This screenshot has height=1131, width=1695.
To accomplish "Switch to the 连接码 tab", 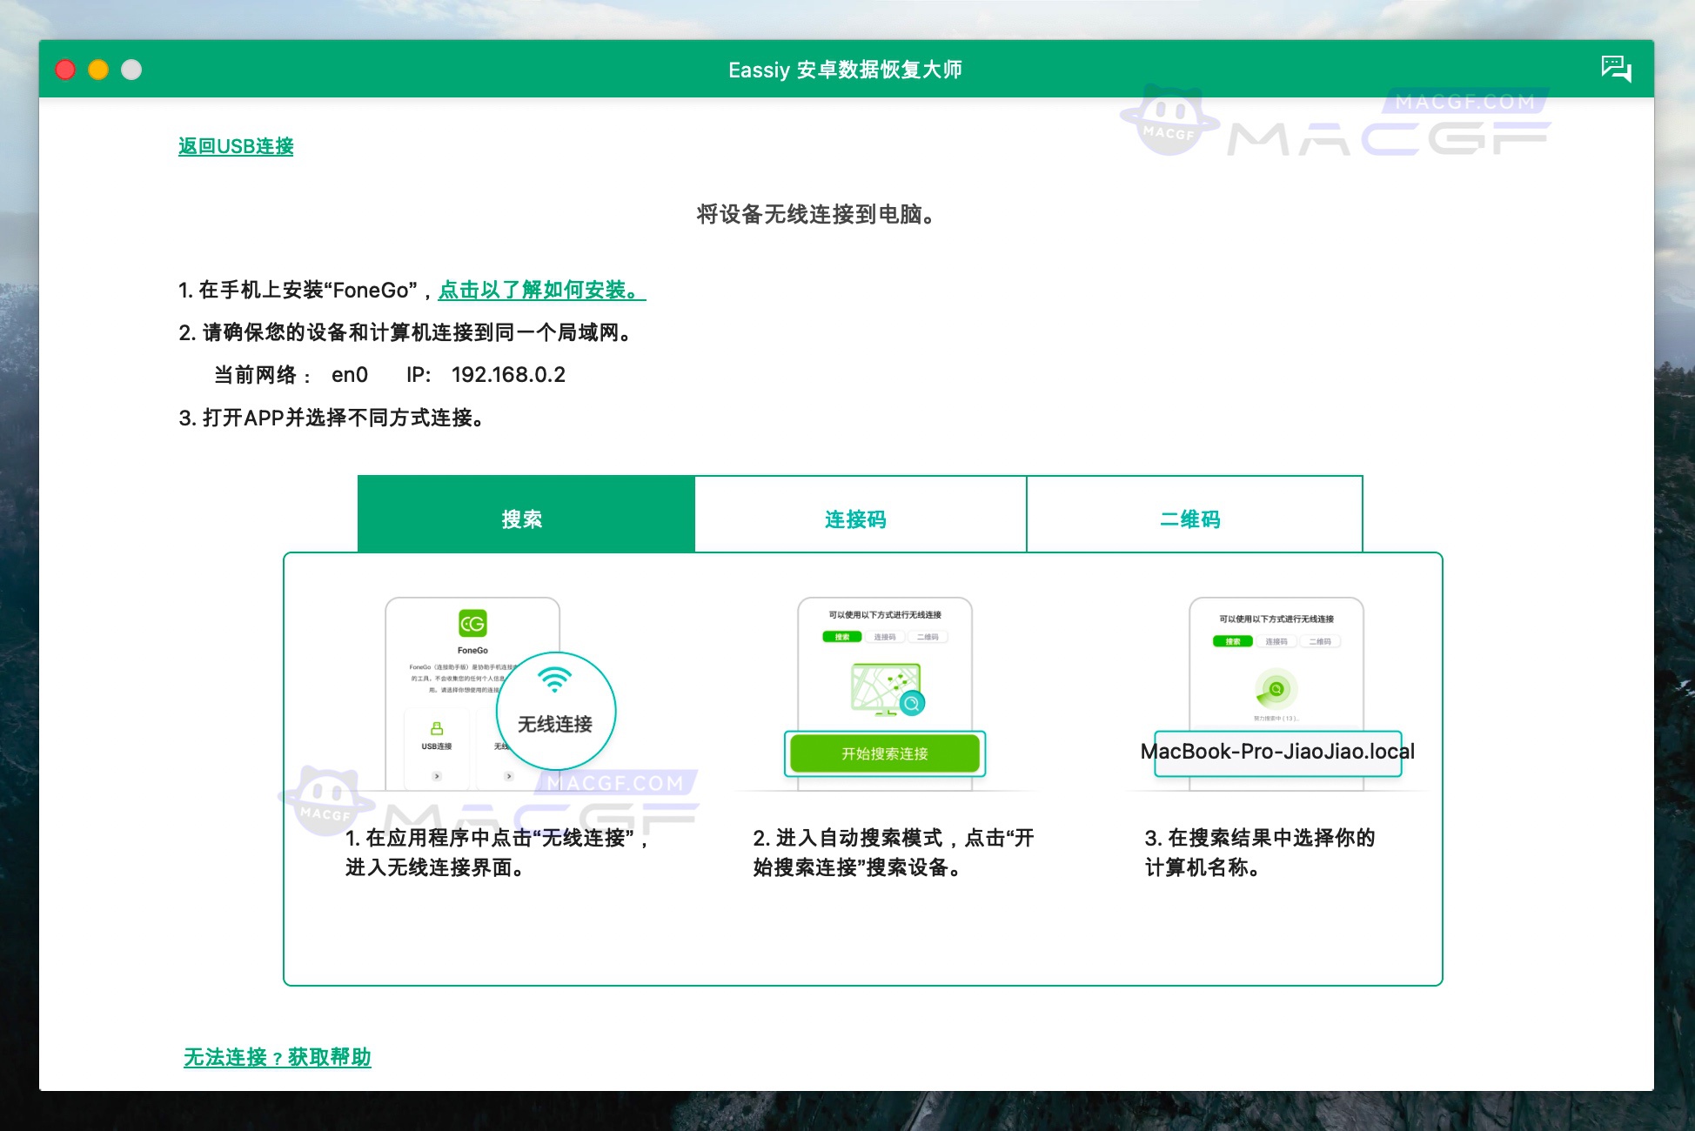I will pyautogui.click(x=855, y=519).
